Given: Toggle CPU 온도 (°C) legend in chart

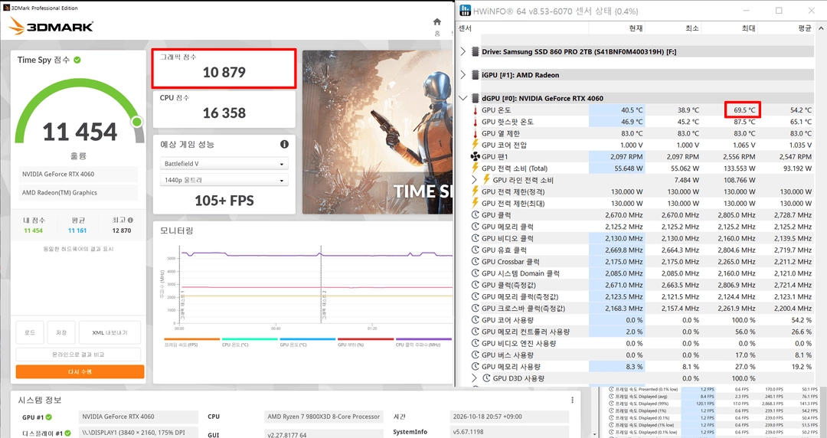Looking at the screenshot, I should coord(250,342).
